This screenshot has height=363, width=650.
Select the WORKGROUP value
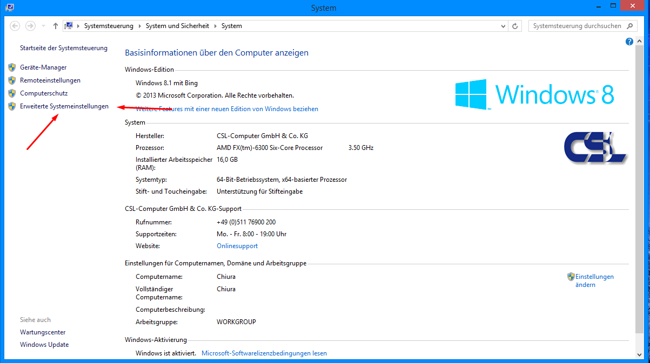(236, 322)
